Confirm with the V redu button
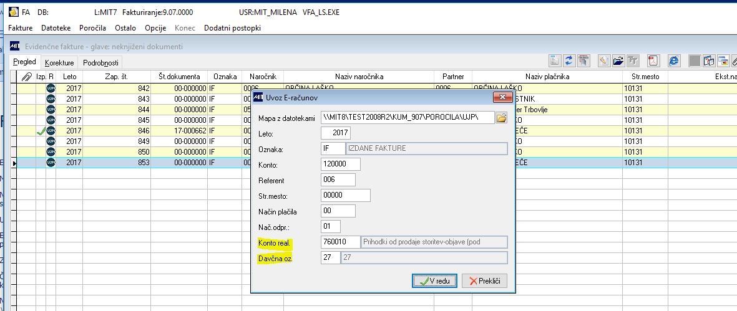The height and width of the screenshot is (311, 737). (435, 281)
